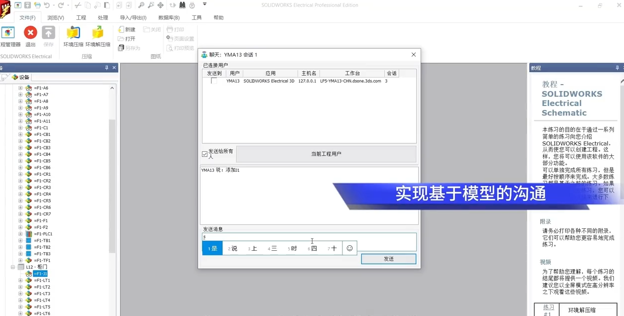Open the emoji picker in the chat
This screenshot has width=624, height=316.
pos(349,248)
